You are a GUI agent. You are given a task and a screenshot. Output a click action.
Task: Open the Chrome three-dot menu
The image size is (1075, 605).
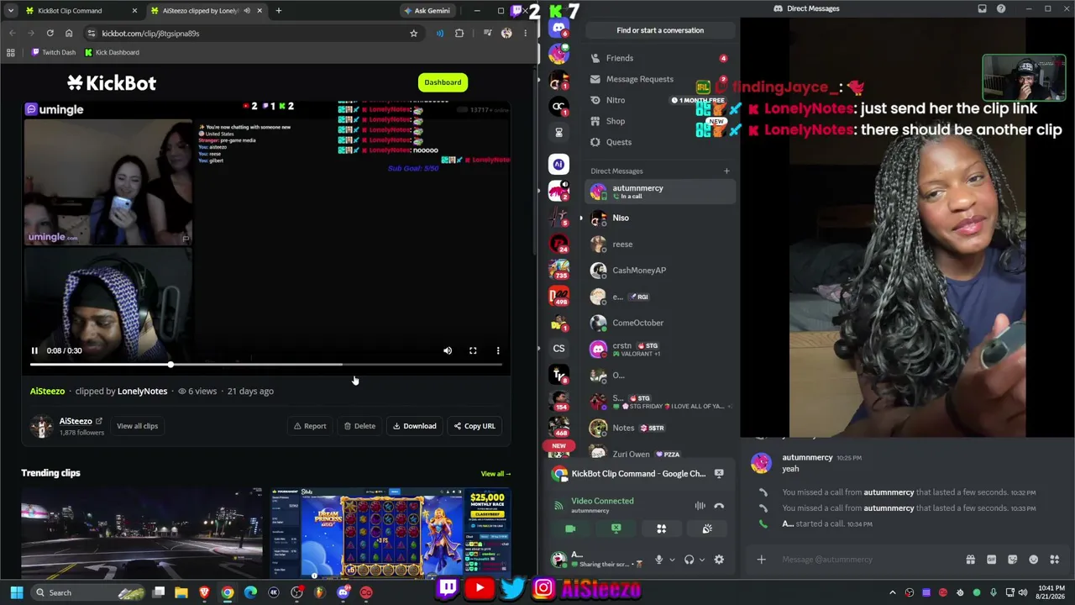pyautogui.click(x=525, y=34)
